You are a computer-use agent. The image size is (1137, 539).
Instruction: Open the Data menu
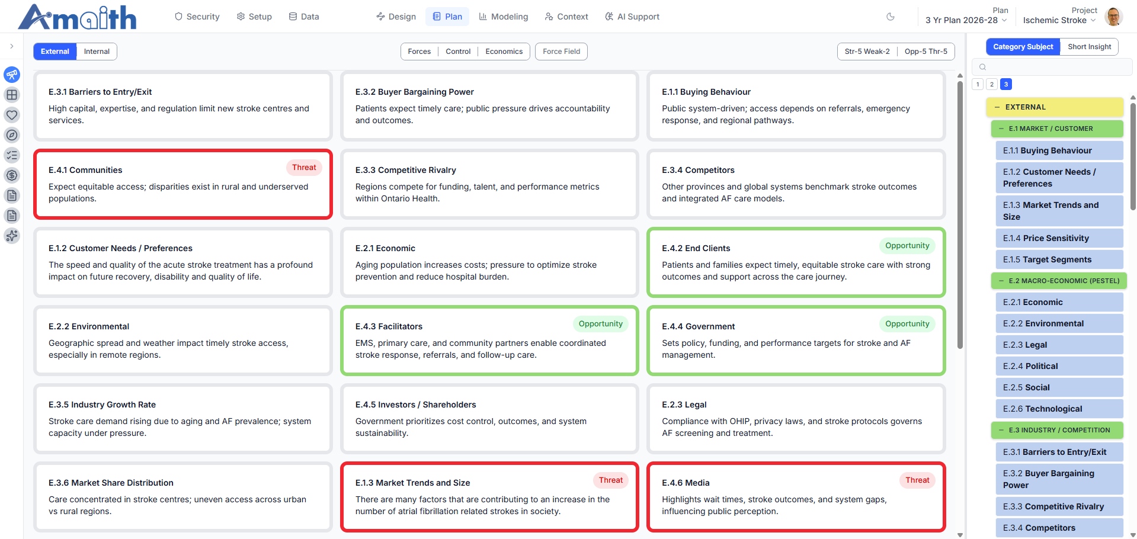(x=304, y=17)
